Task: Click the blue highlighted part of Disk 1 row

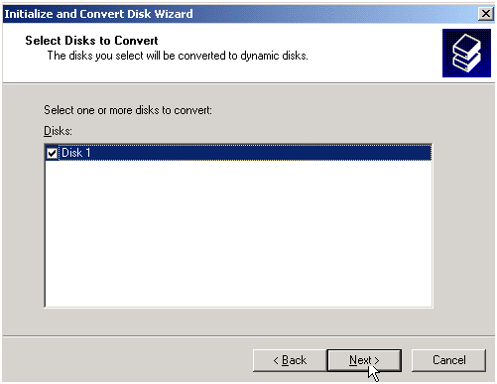Action: click(261, 153)
